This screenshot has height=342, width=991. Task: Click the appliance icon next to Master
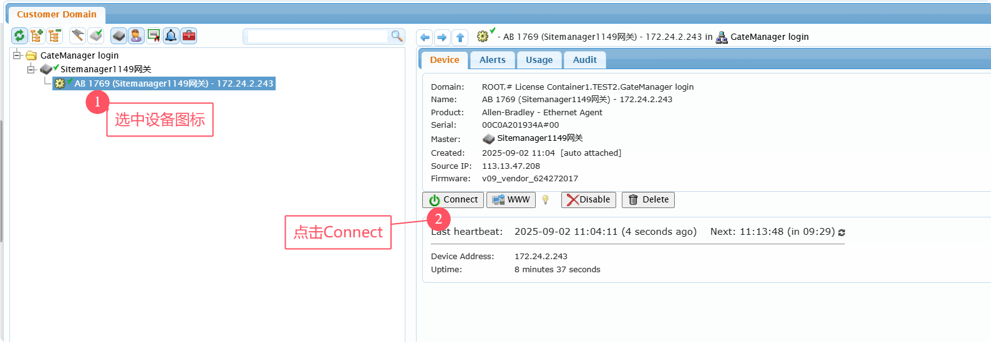point(488,138)
